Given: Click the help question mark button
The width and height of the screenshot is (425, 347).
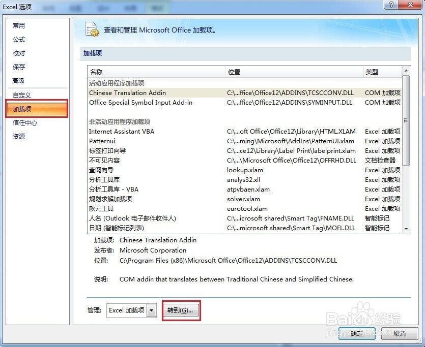Looking at the screenshot, I should [x=391, y=4].
